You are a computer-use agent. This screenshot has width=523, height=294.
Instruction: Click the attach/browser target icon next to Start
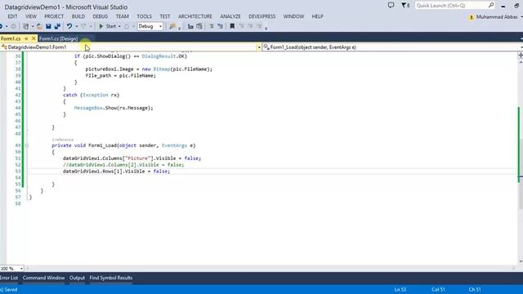127,26
